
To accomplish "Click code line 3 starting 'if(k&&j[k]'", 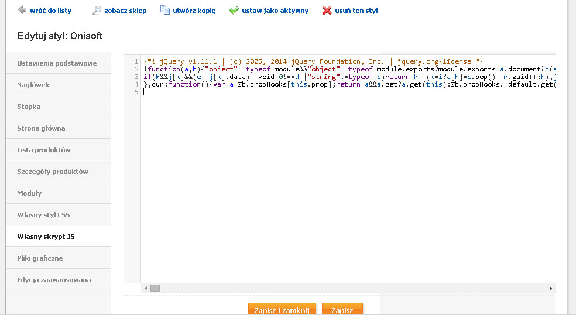I will click(349, 77).
